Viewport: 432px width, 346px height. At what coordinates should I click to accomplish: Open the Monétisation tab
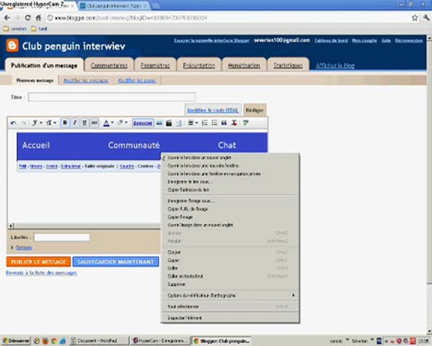pos(244,65)
